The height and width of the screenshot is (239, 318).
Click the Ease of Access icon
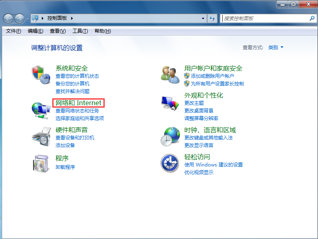(169, 163)
